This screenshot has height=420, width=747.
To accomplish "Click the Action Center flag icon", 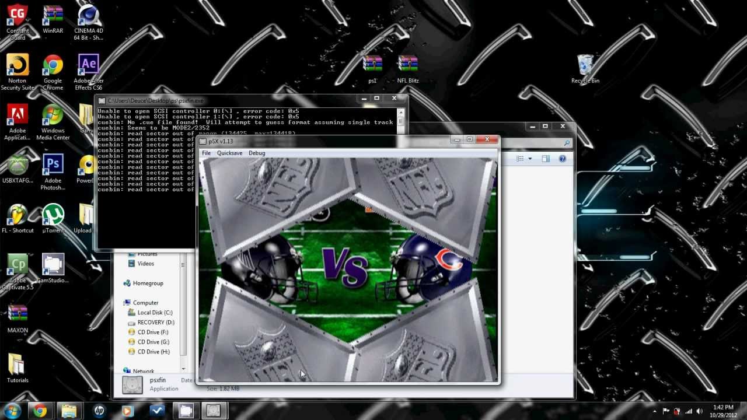I will [666, 411].
